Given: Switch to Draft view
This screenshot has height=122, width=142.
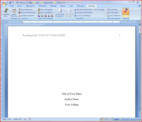Looking at the screenshot, I should pyautogui.click(x=112, y=119).
